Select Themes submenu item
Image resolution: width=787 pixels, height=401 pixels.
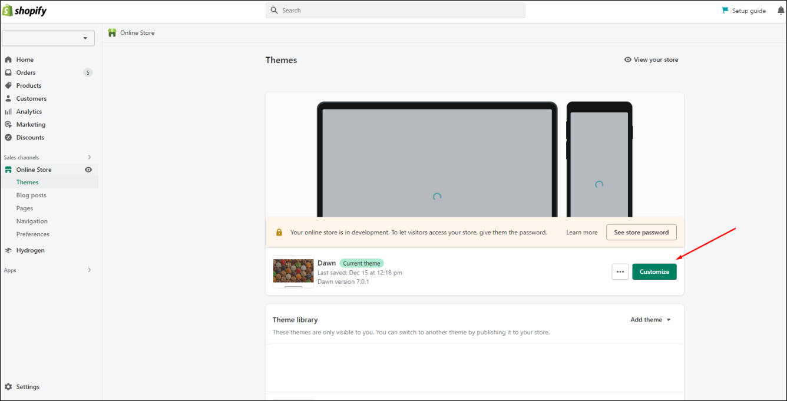[28, 183]
